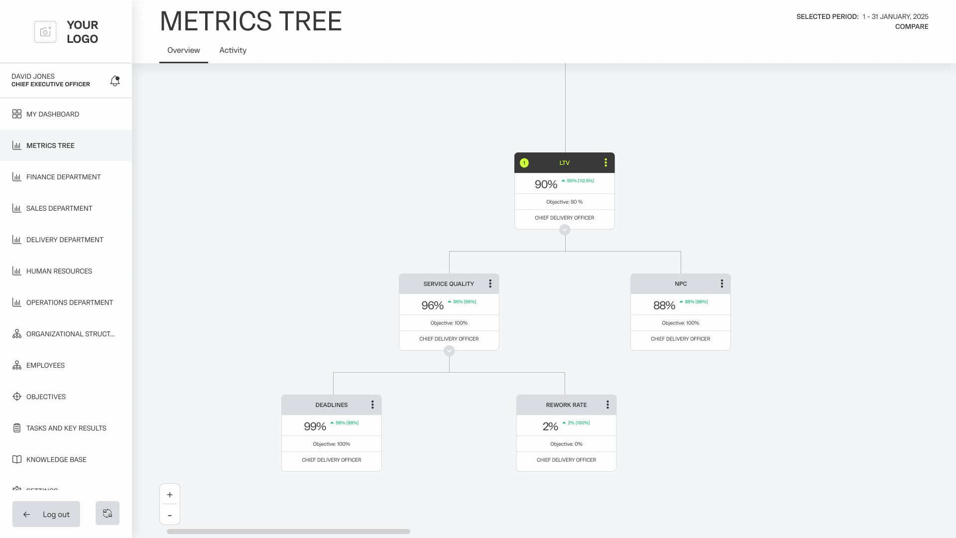The image size is (956, 538).
Task: Open the NPC card three-dot menu
Action: coord(721,284)
